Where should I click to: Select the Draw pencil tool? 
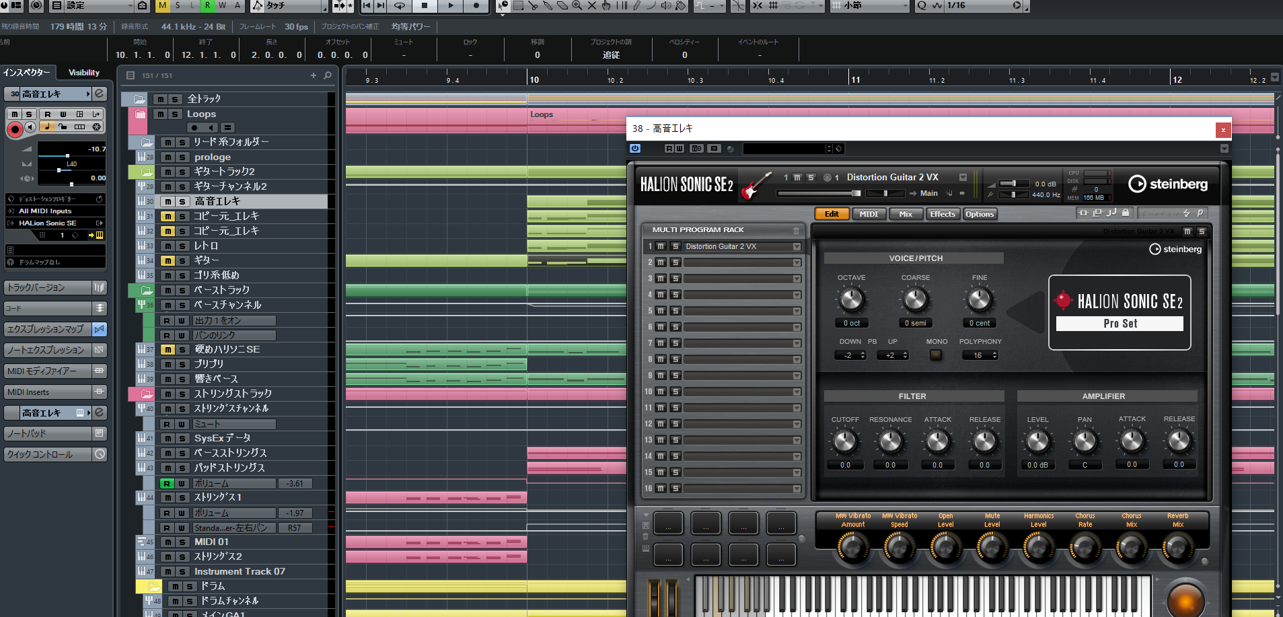[636, 6]
